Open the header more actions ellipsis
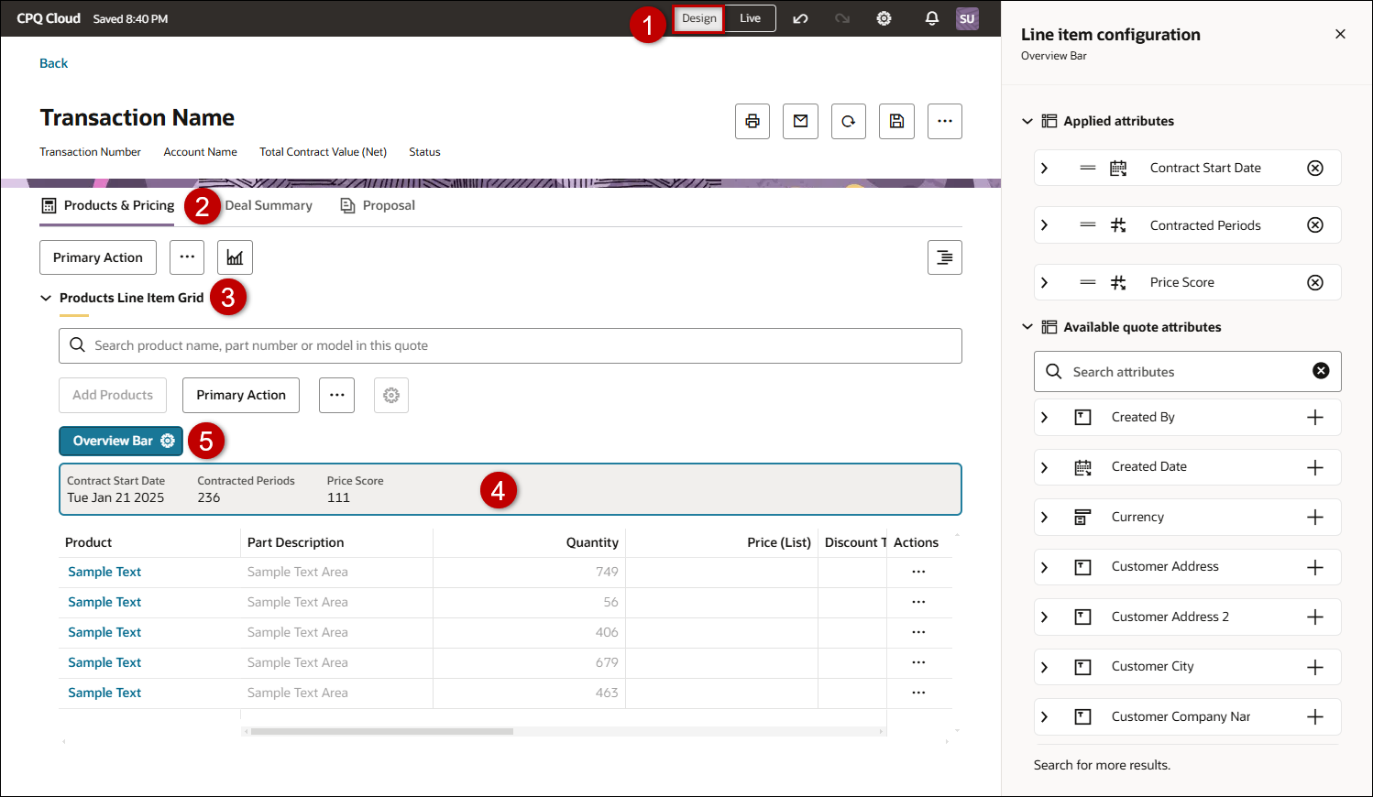Image resolution: width=1373 pixels, height=797 pixels. pos(945,121)
